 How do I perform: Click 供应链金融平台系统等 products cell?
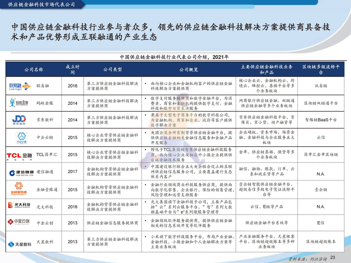click(x=267, y=223)
